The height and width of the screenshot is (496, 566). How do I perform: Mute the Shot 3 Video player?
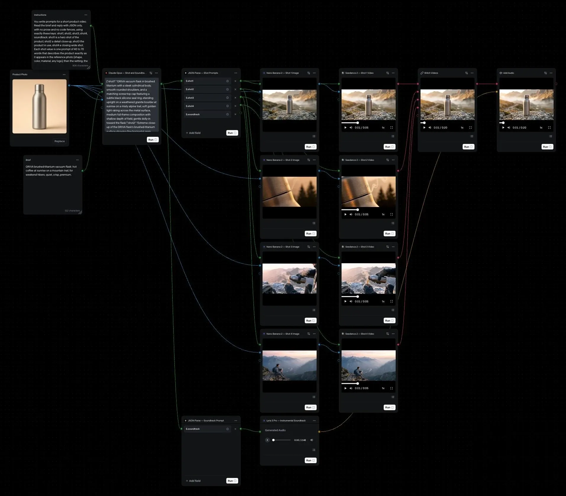[351, 301]
